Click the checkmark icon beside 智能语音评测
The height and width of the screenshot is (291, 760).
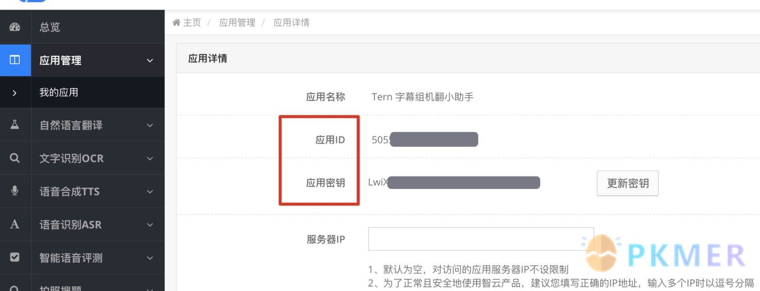pos(15,257)
